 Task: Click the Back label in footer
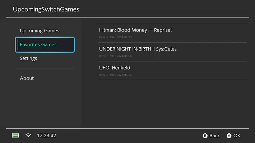[x=214, y=136]
